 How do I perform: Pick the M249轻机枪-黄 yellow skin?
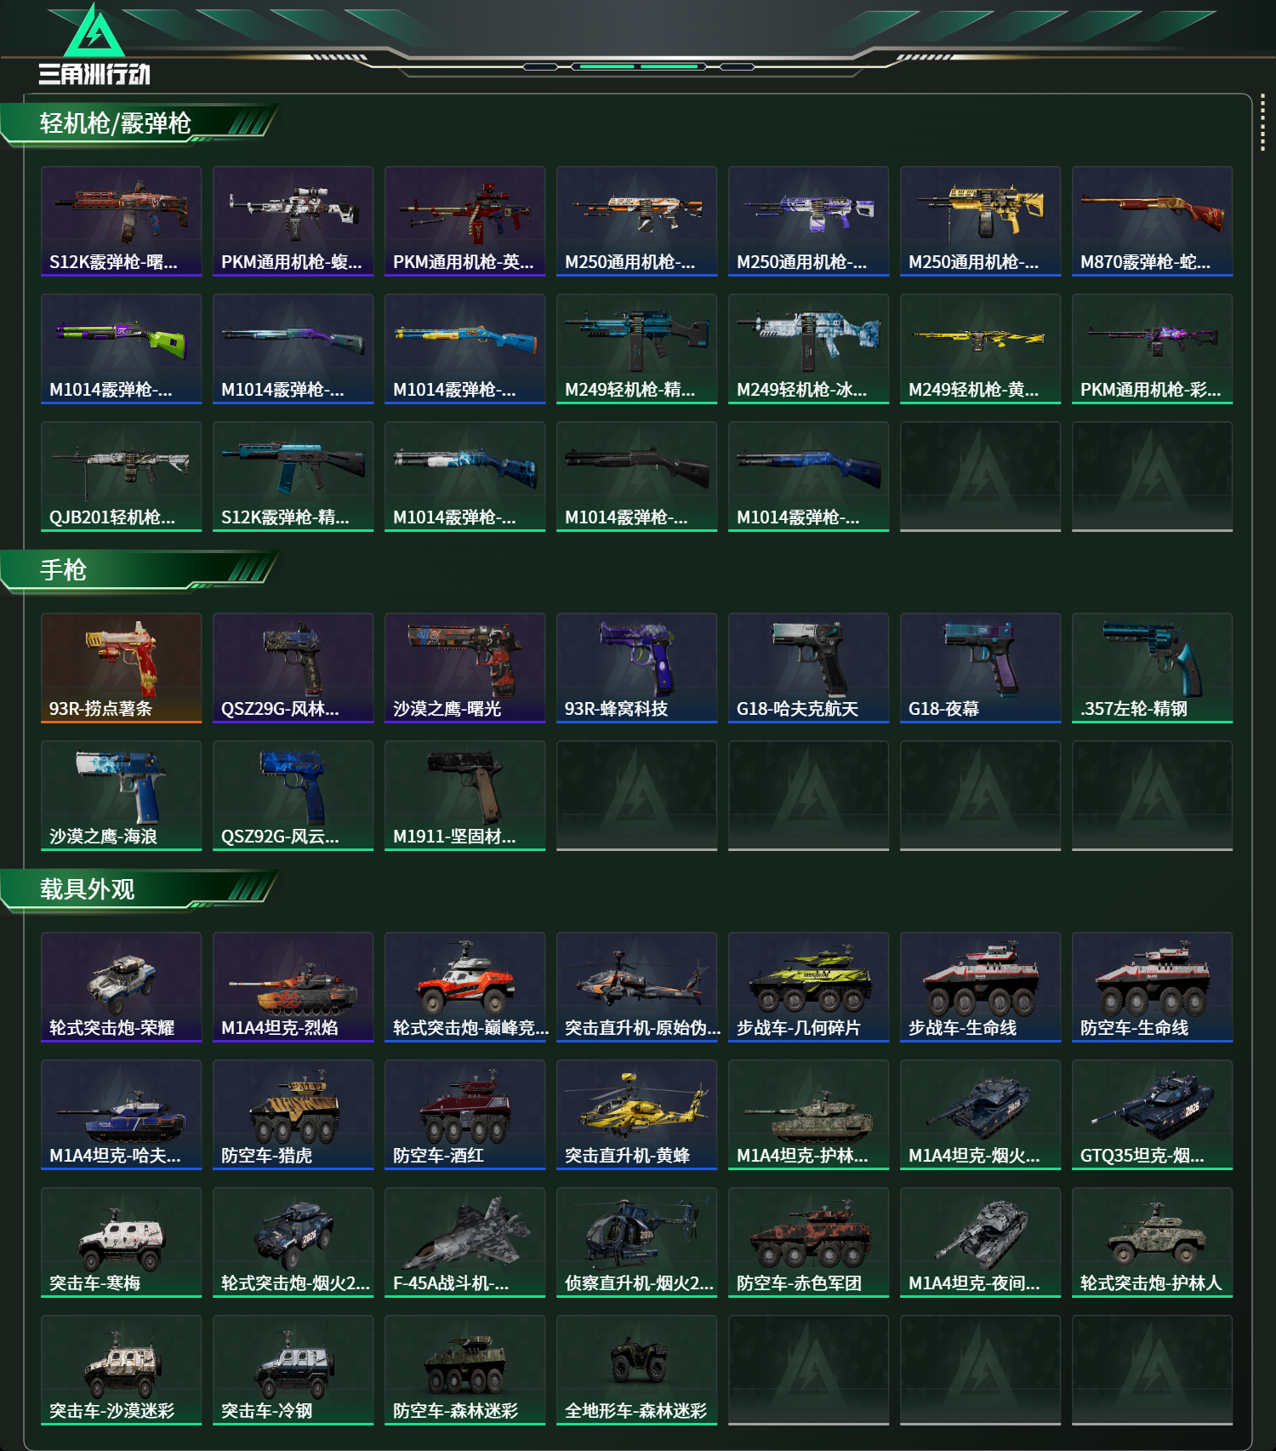tap(981, 349)
